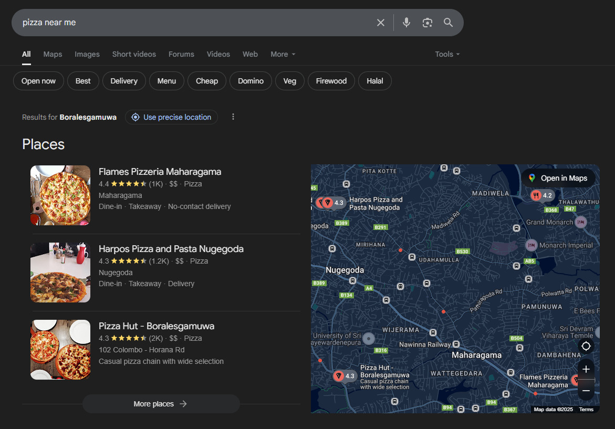Clear the search box with the X icon
The height and width of the screenshot is (429, 615).
380,23
